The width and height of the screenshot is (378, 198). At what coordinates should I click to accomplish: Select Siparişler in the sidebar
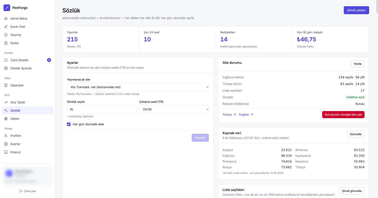27,85
